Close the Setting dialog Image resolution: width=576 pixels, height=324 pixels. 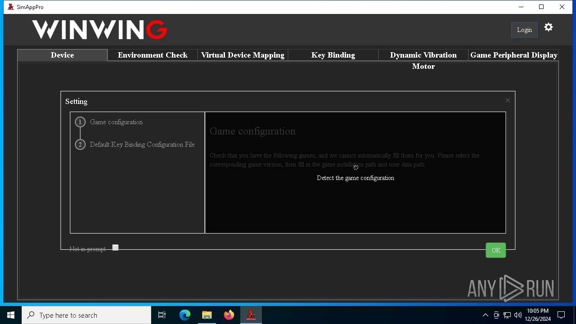508,100
